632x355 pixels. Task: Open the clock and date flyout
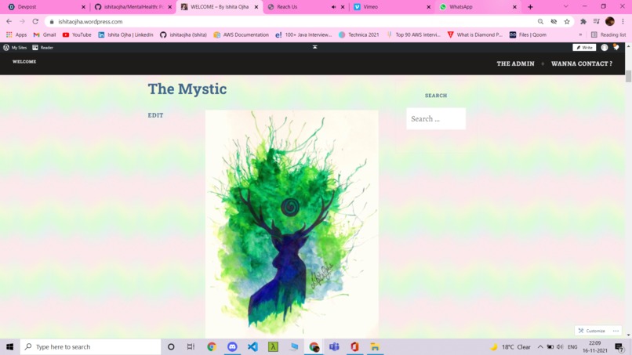(595, 347)
